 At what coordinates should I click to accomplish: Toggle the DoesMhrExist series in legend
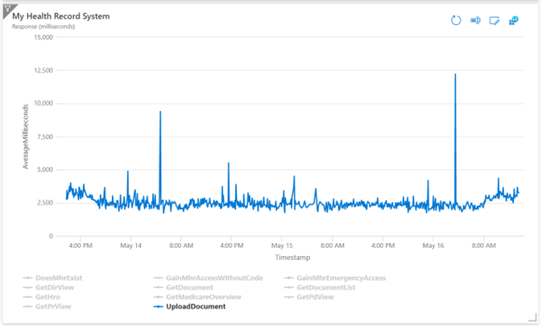coord(59,278)
